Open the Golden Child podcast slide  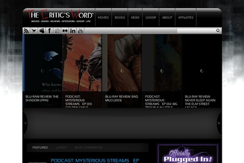coord(82,71)
